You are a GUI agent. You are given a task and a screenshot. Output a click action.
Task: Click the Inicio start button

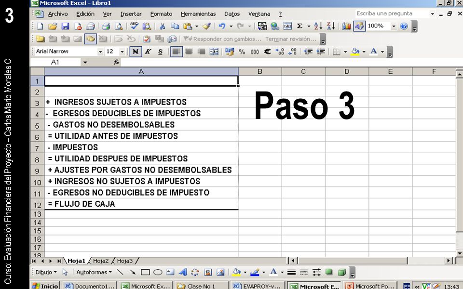coord(45,286)
